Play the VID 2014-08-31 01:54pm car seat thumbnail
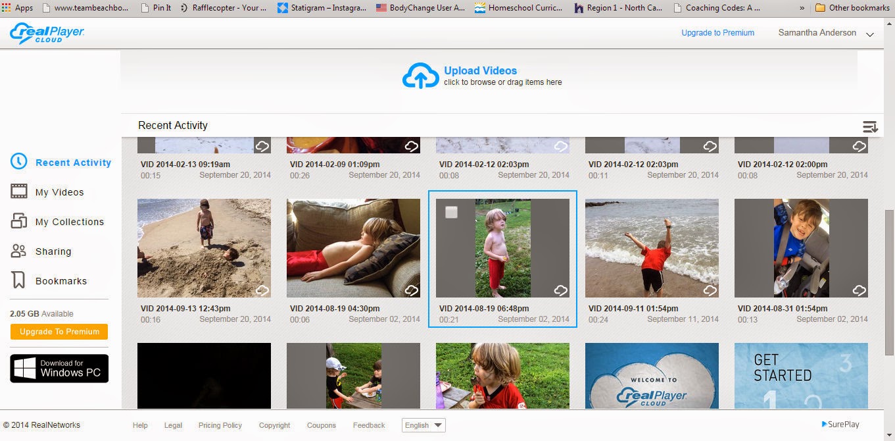Screen dimensions: 895x441 click(x=801, y=248)
